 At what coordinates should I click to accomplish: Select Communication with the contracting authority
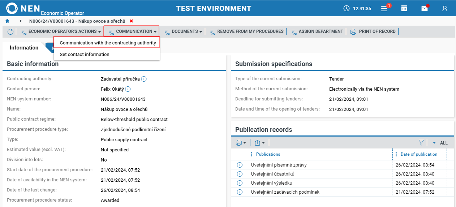tap(108, 43)
